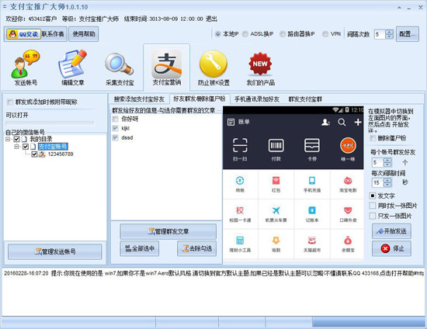Click the 去除勾选 uncheck button
The width and height of the screenshot is (427, 329).
(x=197, y=248)
